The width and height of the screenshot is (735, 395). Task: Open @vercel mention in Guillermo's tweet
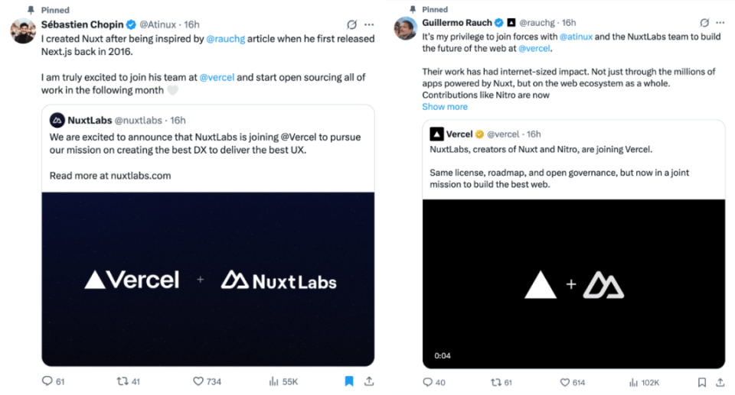(535, 48)
